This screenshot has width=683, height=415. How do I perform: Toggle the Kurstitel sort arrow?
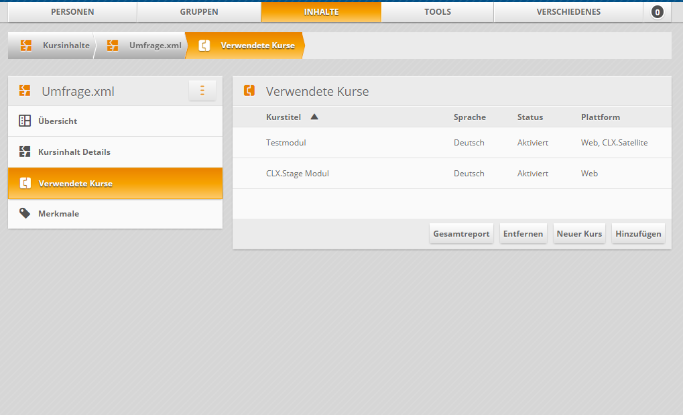pyautogui.click(x=314, y=117)
